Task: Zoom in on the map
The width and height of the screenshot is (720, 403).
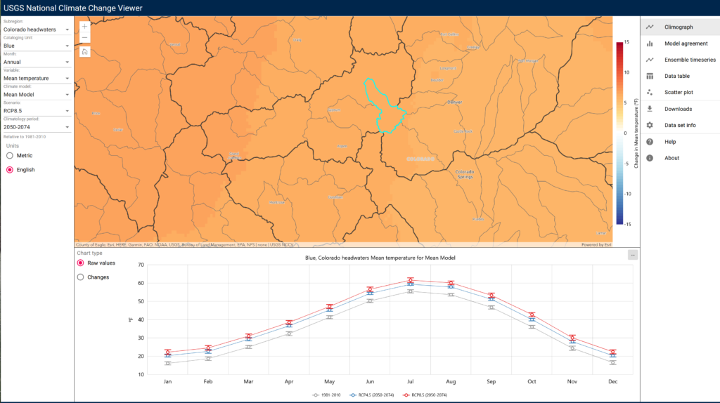Action: [x=84, y=27]
